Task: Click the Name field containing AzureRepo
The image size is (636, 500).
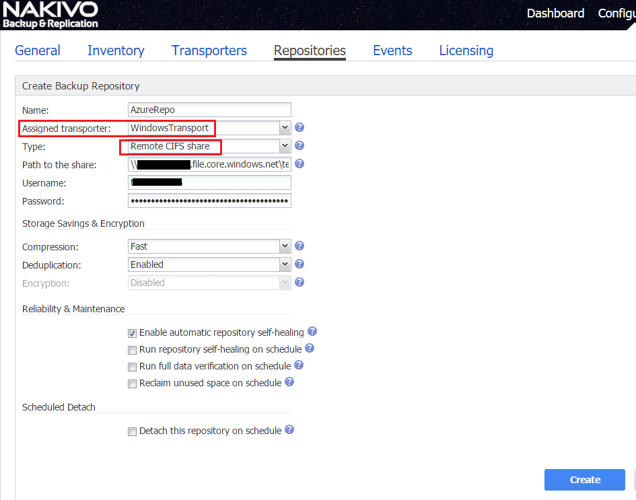Action: (x=209, y=110)
